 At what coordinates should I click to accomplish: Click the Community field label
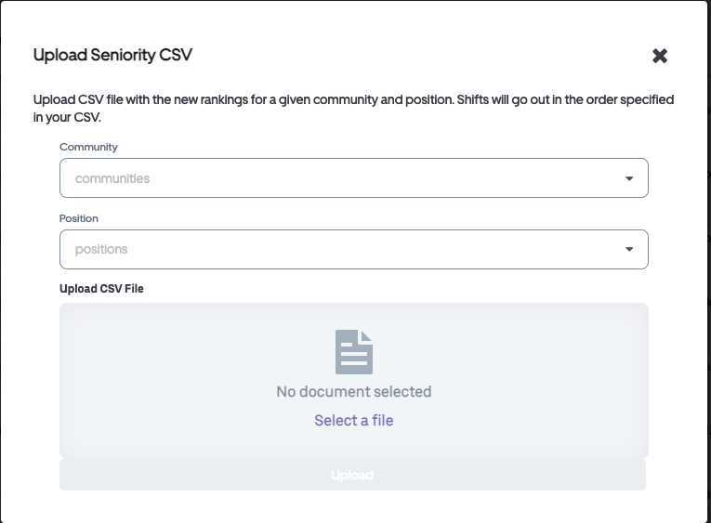[x=88, y=147]
